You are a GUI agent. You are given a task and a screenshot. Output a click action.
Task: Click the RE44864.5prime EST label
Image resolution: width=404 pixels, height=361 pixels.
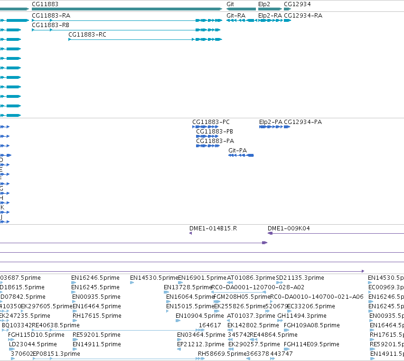273,335
